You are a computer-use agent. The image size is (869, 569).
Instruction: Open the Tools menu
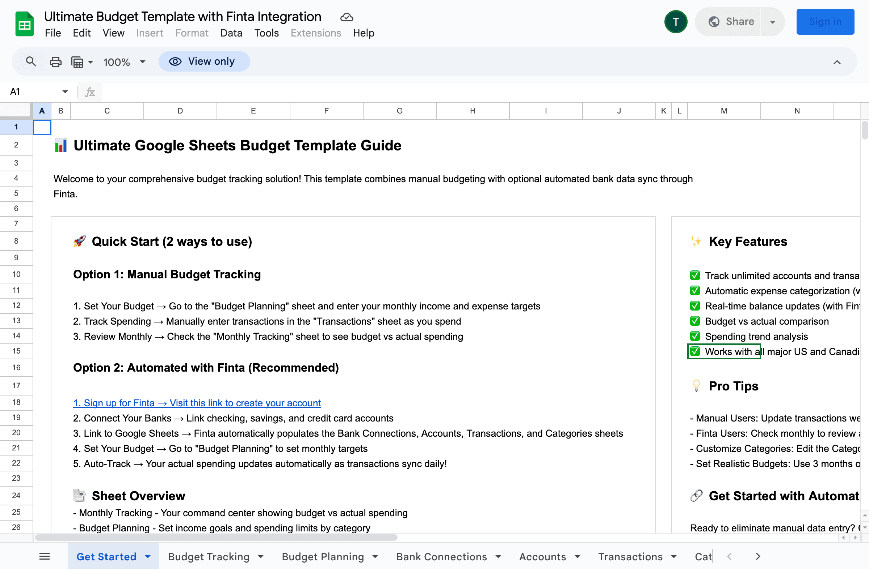(x=266, y=33)
